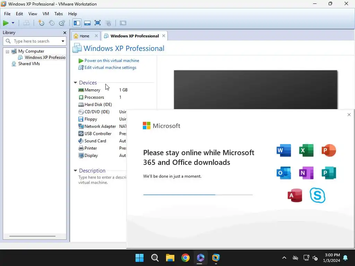This screenshot has width=355, height=266.
Task: Open the Snapshot Manager icon
Action: pyautogui.click(x=62, y=23)
